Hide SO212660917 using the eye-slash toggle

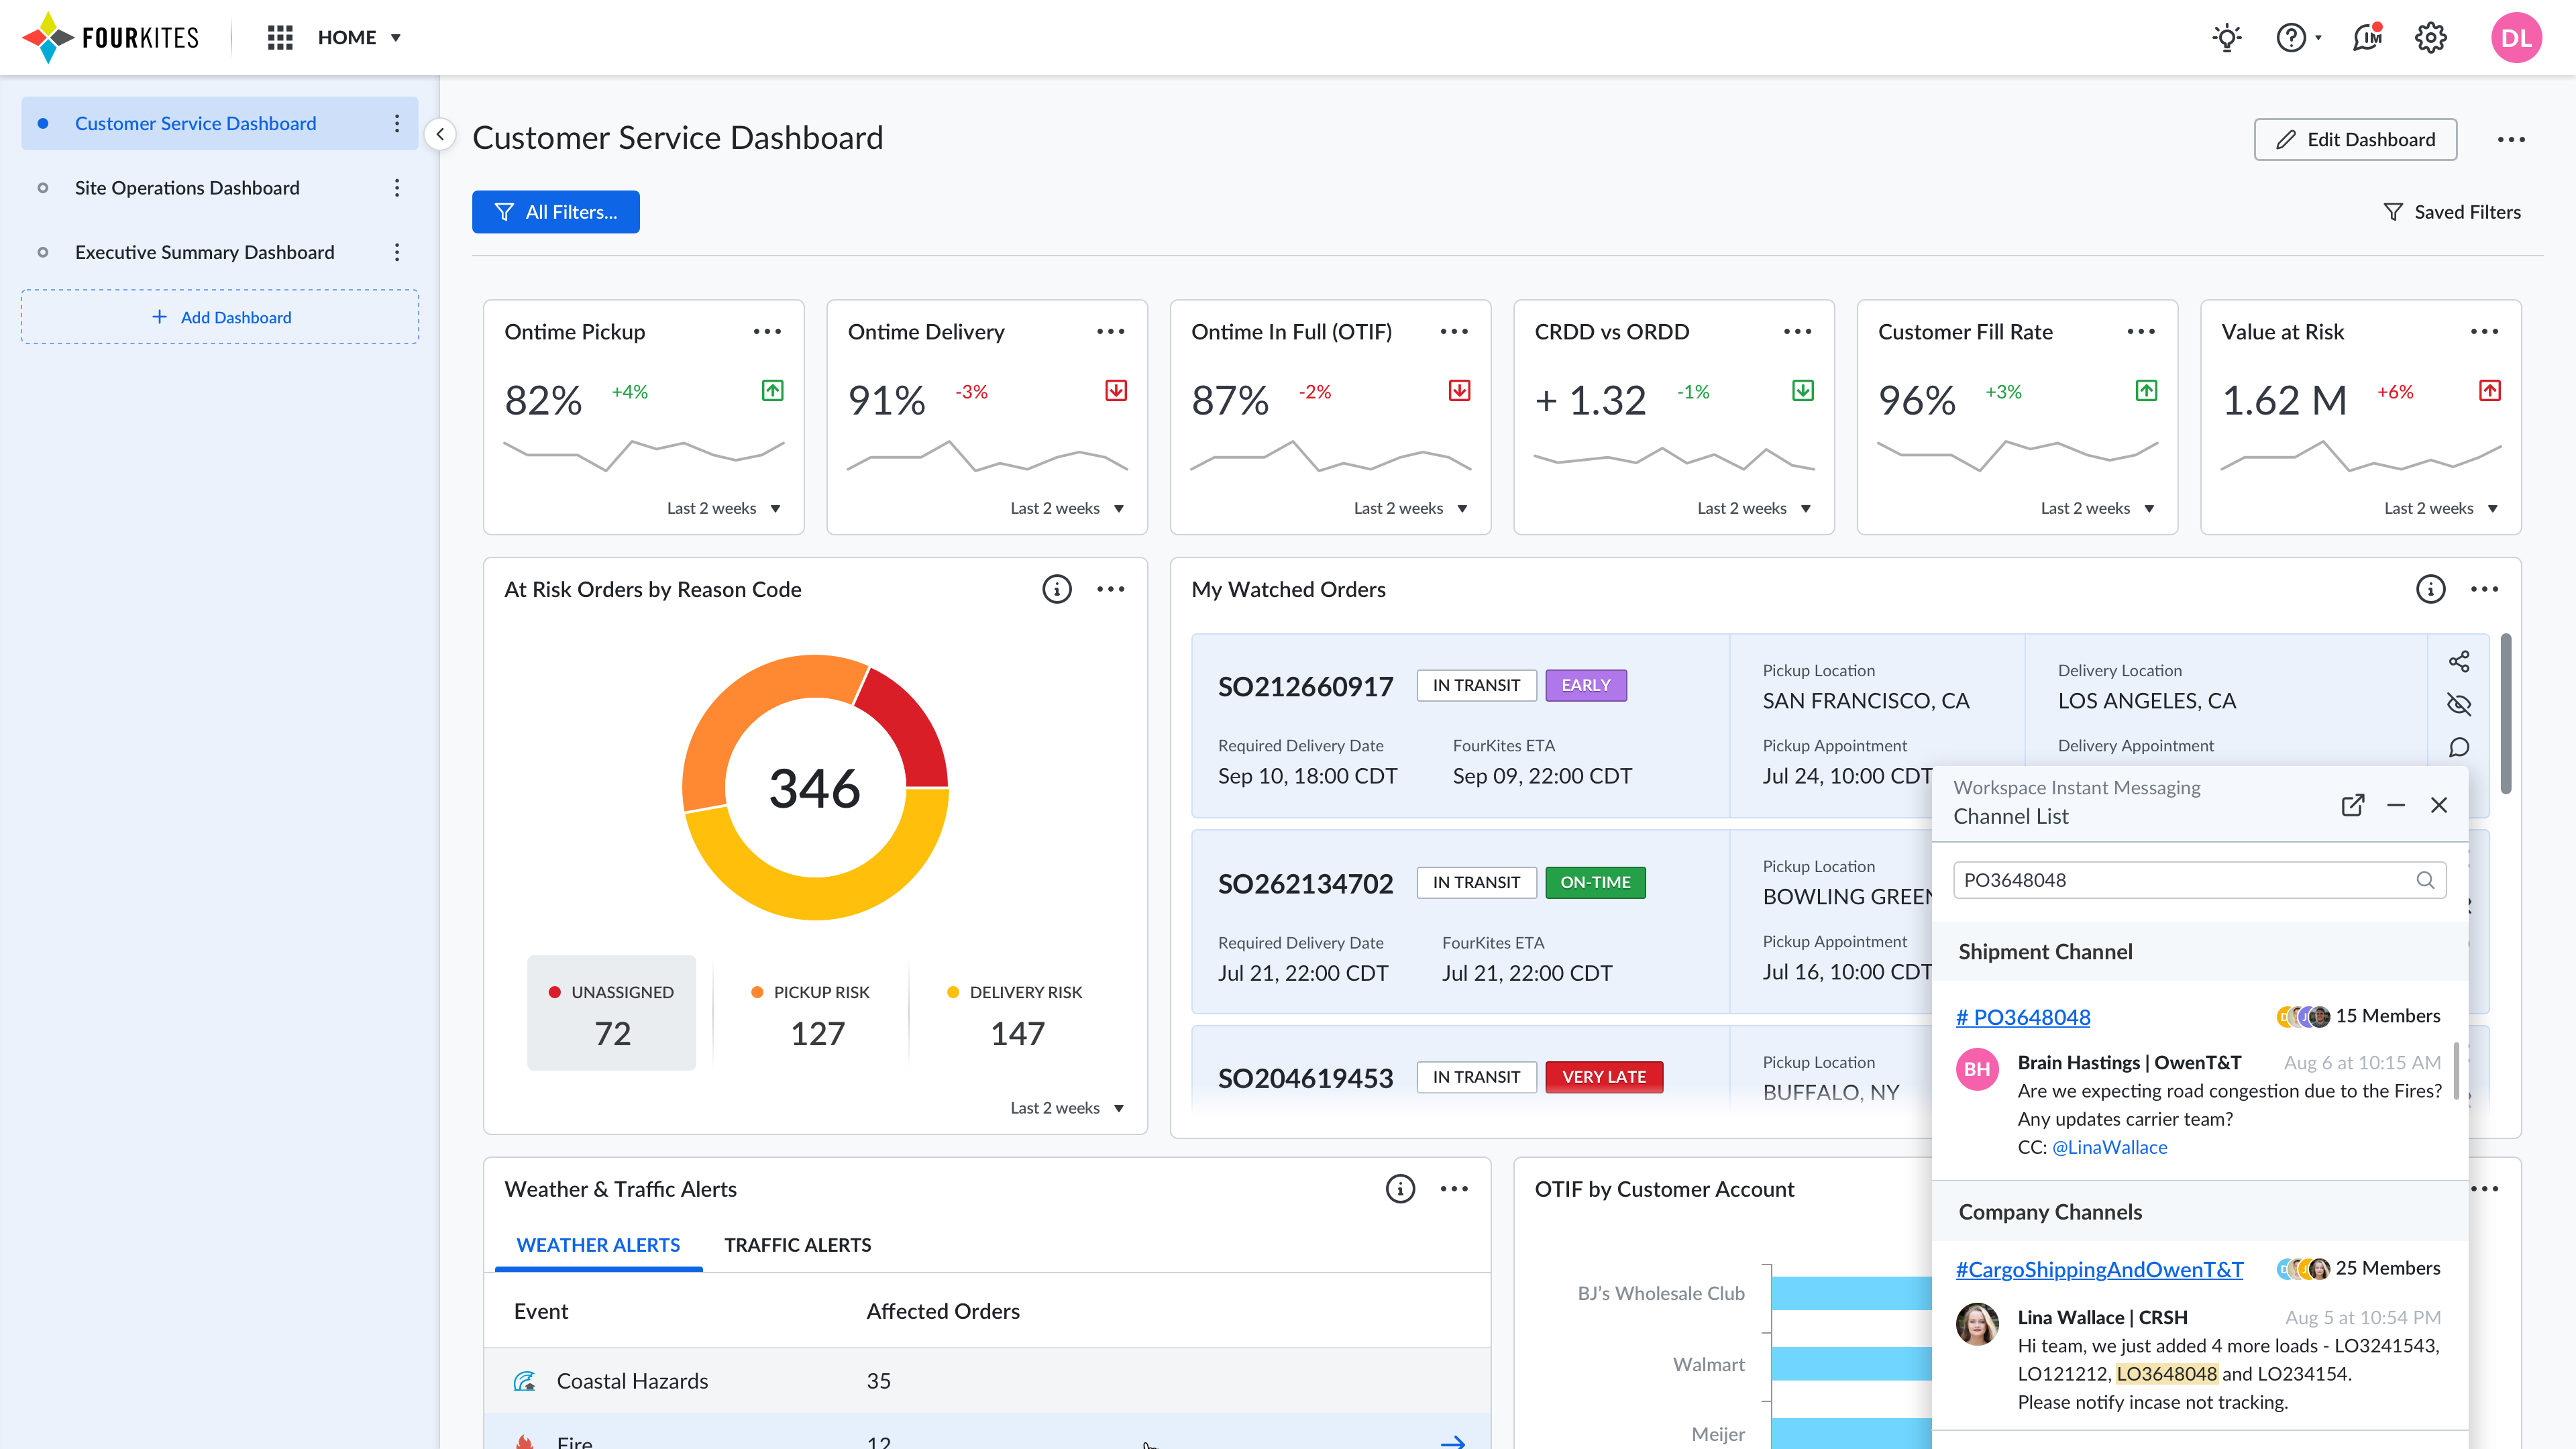point(2459,704)
